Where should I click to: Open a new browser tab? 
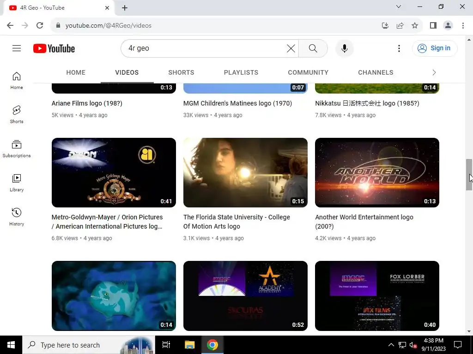[x=125, y=8]
